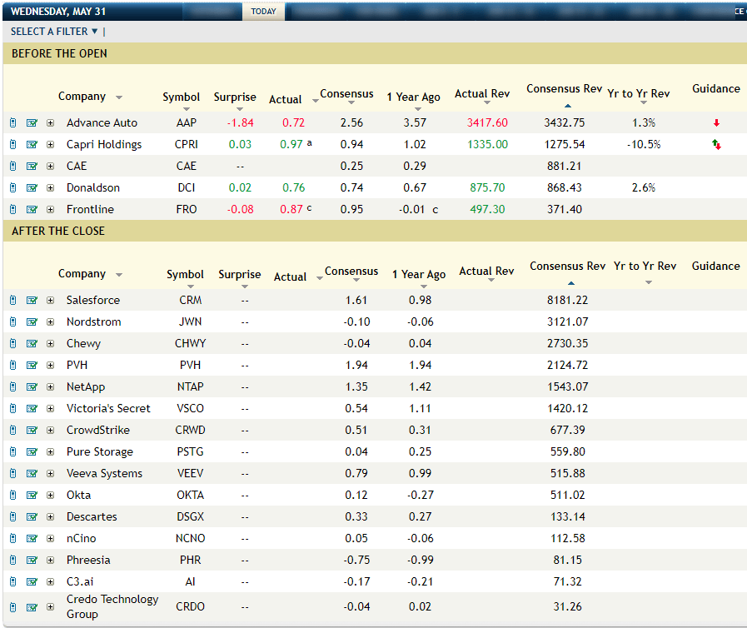Click the calendar-check icon for Chewy

click(32, 343)
